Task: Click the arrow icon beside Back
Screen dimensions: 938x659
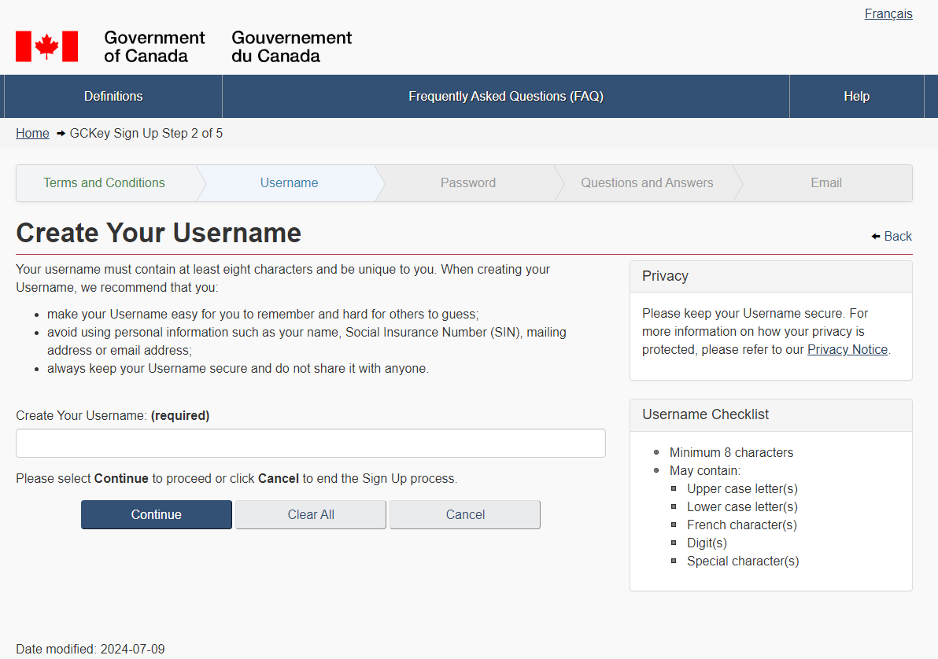Action: (x=876, y=236)
